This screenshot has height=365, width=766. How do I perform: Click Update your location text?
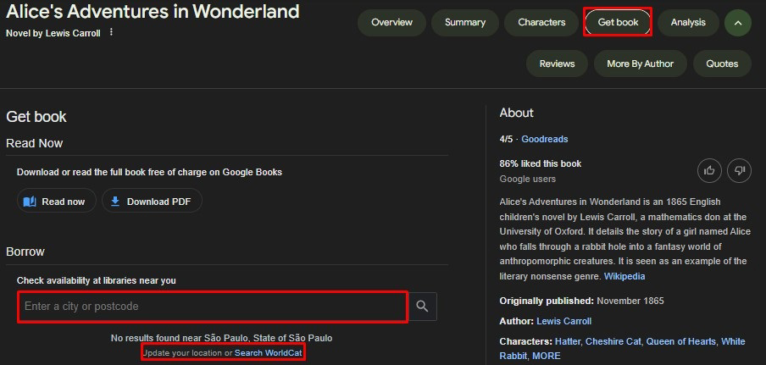pyautogui.click(x=183, y=353)
